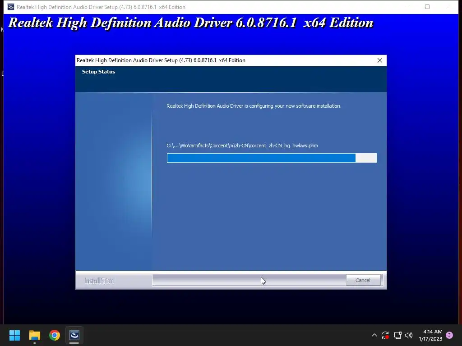Open File Explorer from the taskbar
This screenshot has height=346, width=462.
34,335
